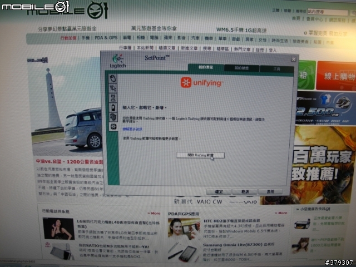The height and width of the screenshot is (267, 356).
Task: Click the Logitech logo in SetPoint window
Action: [117, 61]
